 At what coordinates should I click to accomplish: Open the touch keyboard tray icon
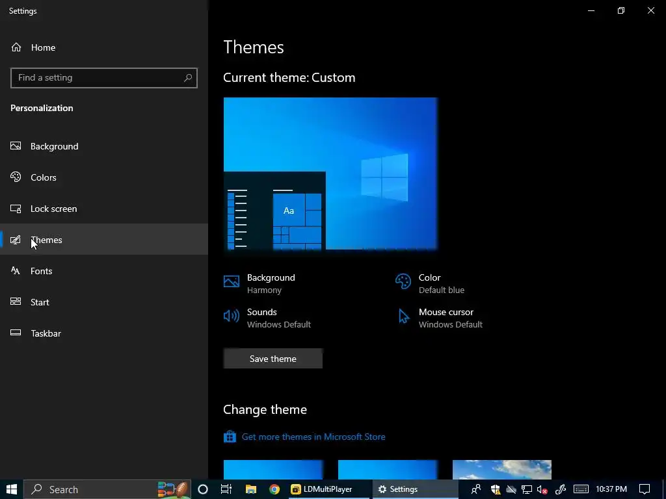[x=581, y=489]
